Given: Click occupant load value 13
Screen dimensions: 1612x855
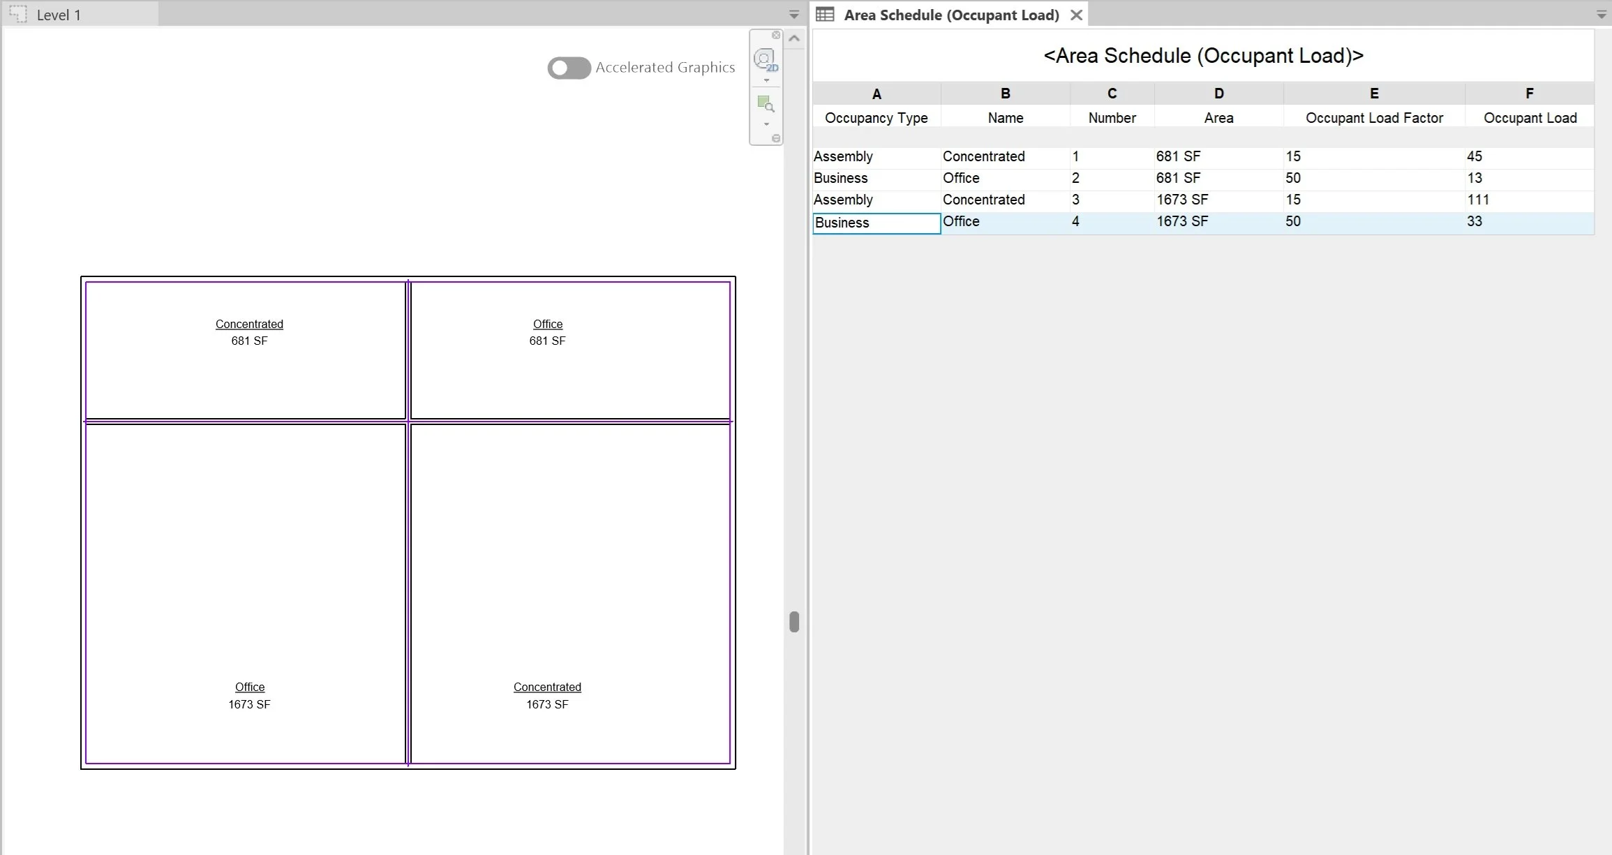Looking at the screenshot, I should coord(1530,179).
